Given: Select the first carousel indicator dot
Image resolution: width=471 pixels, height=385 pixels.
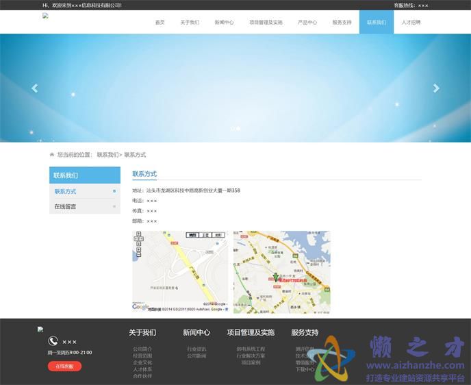Looking at the screenshot, I should pos(233,128).
